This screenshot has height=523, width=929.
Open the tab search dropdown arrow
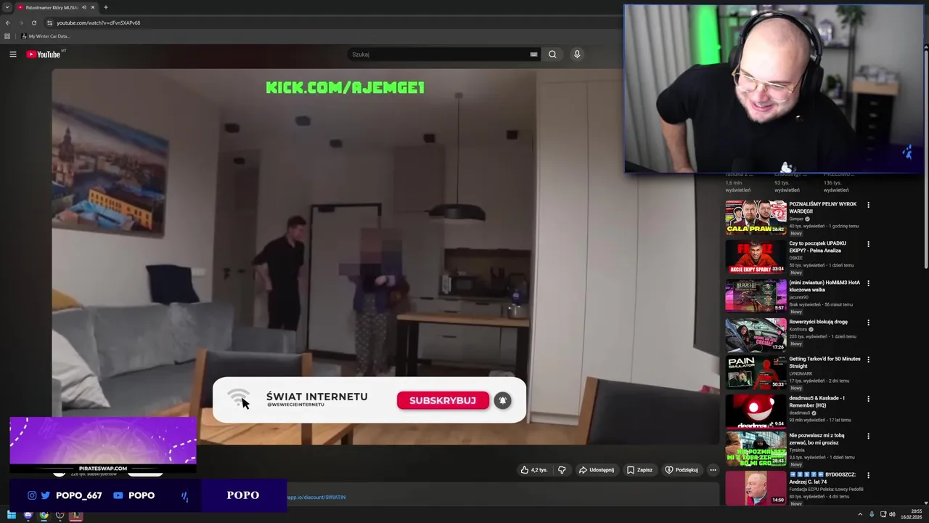7,7
